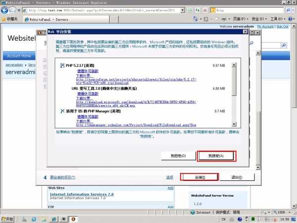Click the print icon in IE command bar
This screenshot has width=297, height=223.
point(224,19)
